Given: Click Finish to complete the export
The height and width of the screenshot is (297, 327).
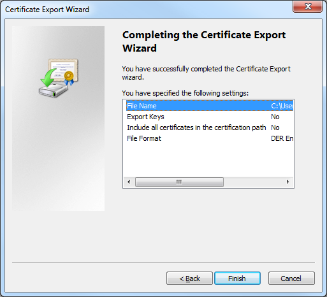Looking at the screenshot, I should (x=237, y=279).
